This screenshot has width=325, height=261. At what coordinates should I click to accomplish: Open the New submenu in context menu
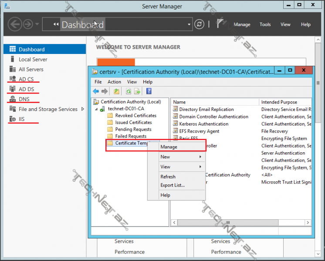tap(166, 157)
